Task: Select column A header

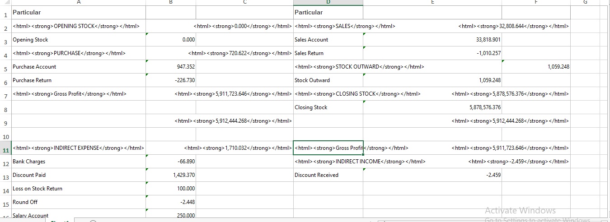Action: pos(79,2)
